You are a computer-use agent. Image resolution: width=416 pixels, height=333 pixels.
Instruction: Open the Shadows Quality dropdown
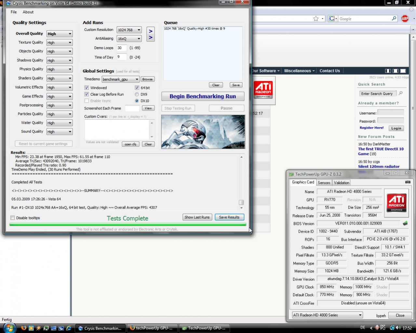[x=59, y=60]
